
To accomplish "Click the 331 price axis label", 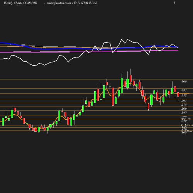I will point(184,90).
